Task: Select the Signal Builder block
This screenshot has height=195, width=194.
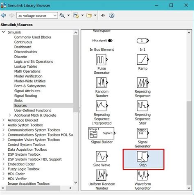Action: (x=102, y=133)
